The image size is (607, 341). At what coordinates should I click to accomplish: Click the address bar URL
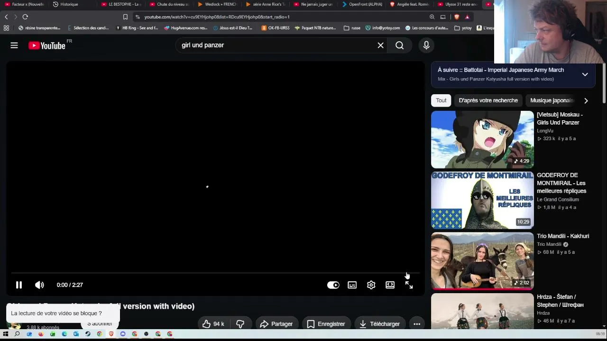click(217, 17)
